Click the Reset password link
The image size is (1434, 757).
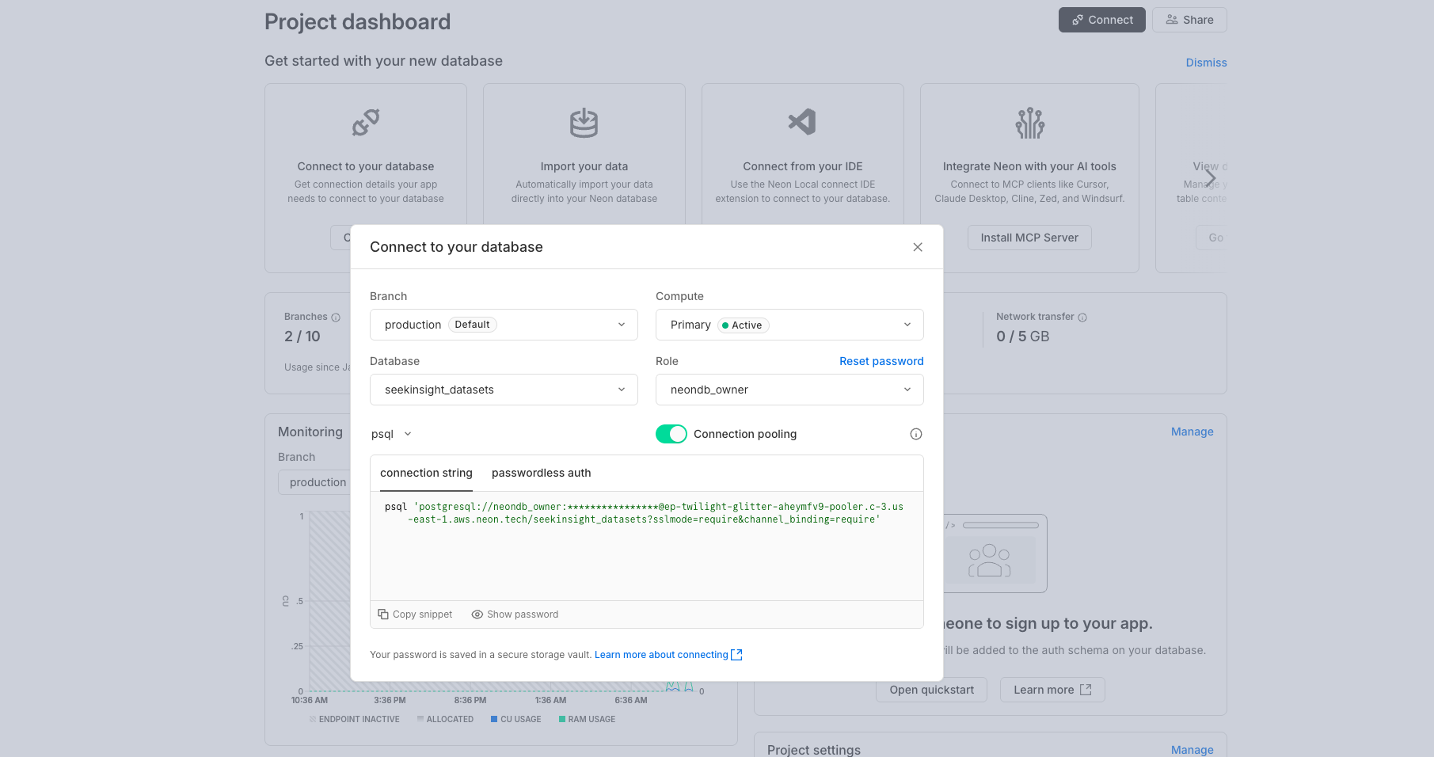(881, 361)
